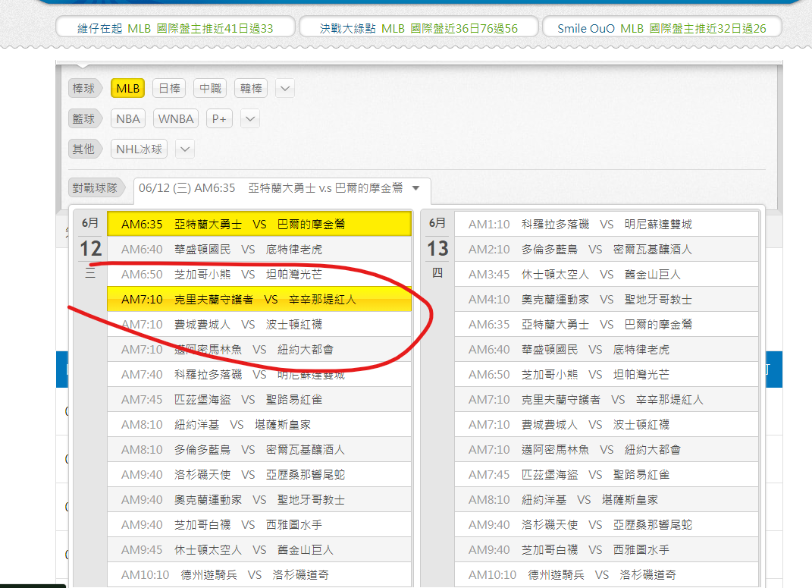Viewport: 812px width, 588px height.
Task: Choose June 12 AM6:50 芝加哥小熊 VS 坦帕灣光芒
Action: pos(259,274)
